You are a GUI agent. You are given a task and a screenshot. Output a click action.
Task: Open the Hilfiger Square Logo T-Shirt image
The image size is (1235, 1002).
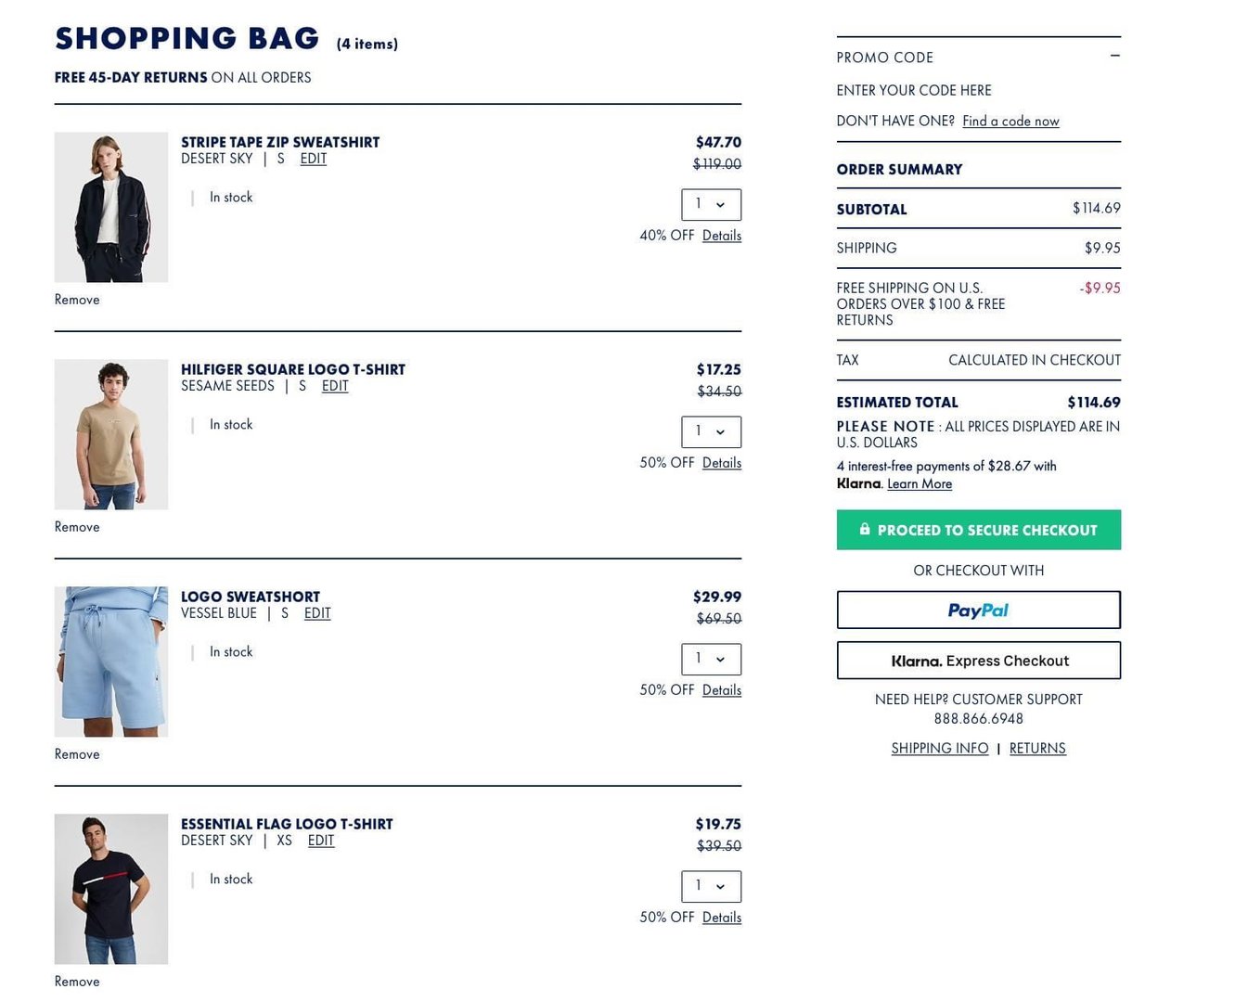point(111,434)
